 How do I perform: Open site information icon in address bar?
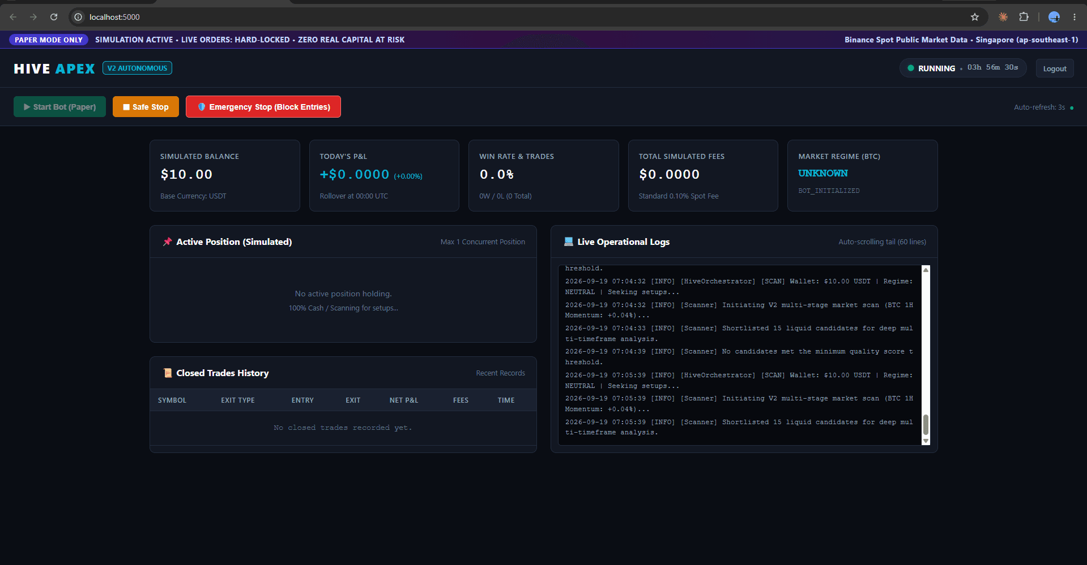(78, 17)
